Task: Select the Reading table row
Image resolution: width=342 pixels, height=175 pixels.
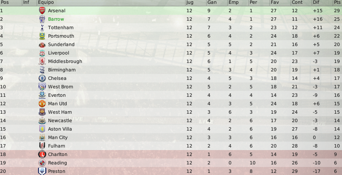Action: [x=171, y=163]
